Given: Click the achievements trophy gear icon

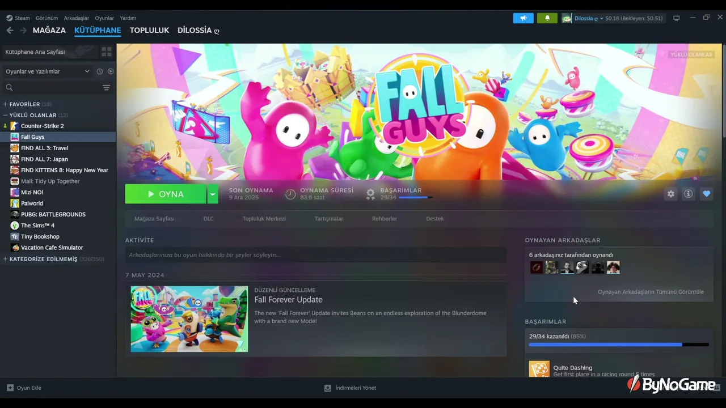Looking at the screenshot, I should (370, 194).
